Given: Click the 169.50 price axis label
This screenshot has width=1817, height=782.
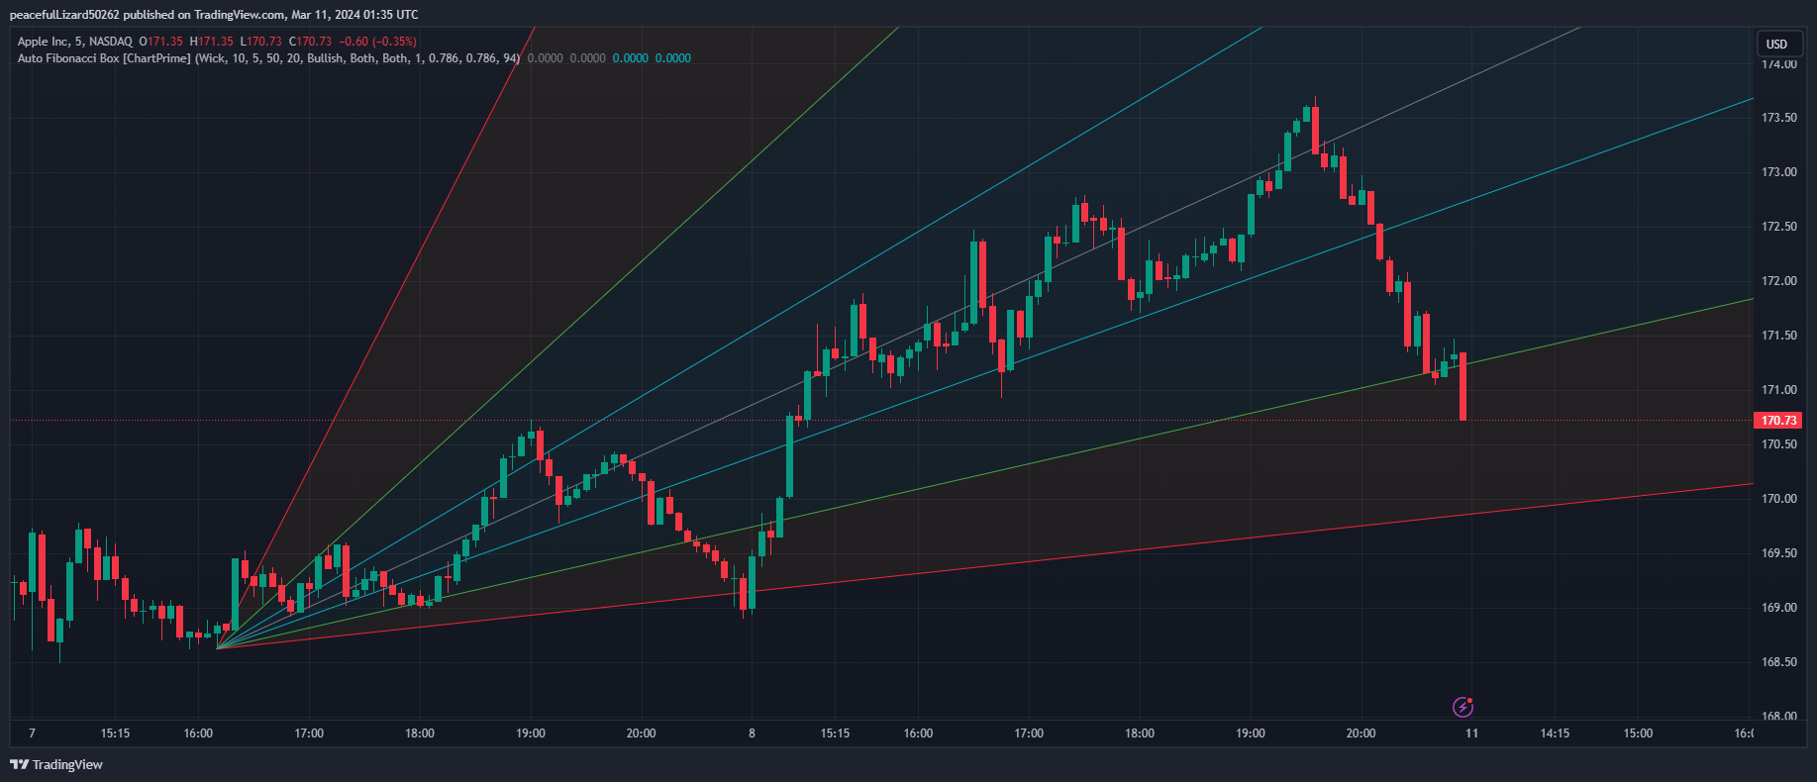Looking at the screenshot, I should [x=1779, y=553].
